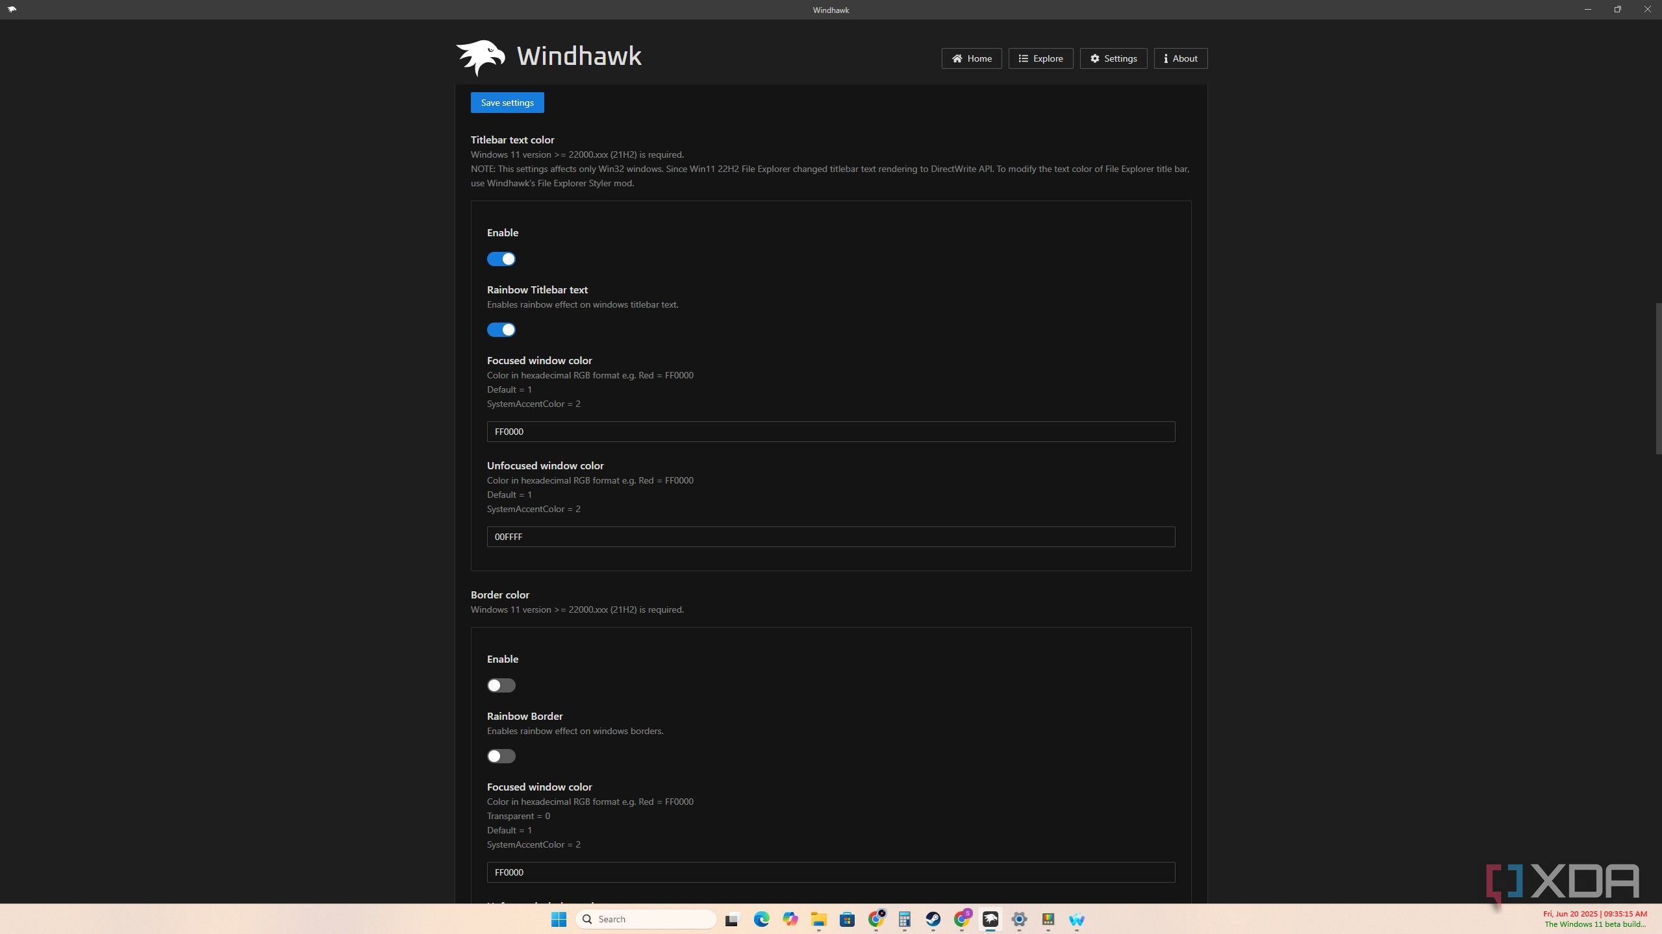Open Windows Settings gear on taskbar
Screen dimensions: 1662x934
tap(1019, 919)
